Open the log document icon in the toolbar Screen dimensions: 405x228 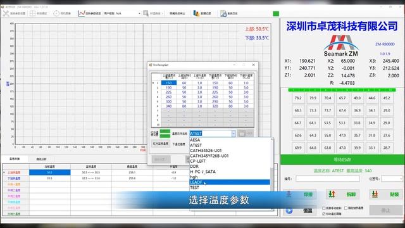coord(223,13)
